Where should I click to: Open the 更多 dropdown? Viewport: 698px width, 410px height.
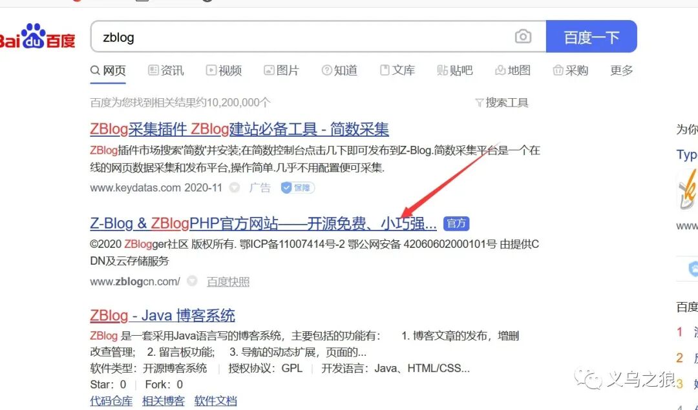621,70
